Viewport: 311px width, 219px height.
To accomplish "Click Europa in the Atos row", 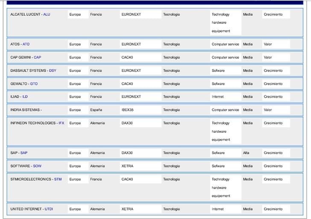I will pyautogui.click(x=75, y=44).
